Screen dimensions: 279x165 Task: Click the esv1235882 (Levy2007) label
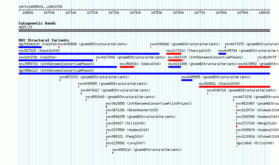click(126, 143)
